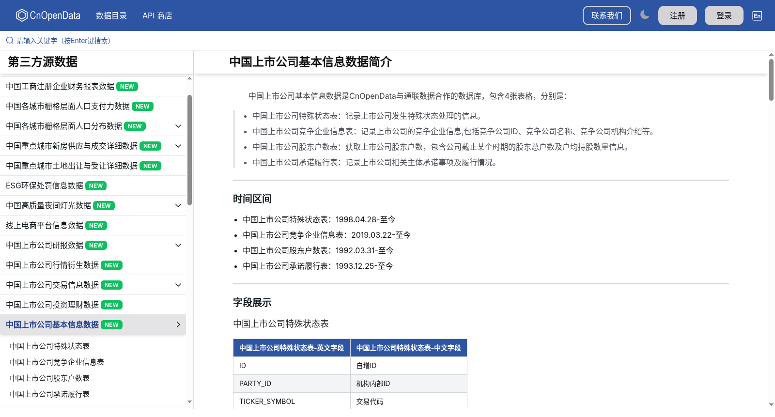The width and height of the screenshot is (775, 417).
Task: Click NEW badge beside 中国上市公司研报数据
Action: click(96, 245)
